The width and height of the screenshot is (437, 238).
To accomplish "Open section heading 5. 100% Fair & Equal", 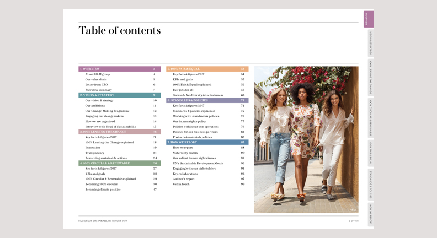I will click(x=207, y=69).
